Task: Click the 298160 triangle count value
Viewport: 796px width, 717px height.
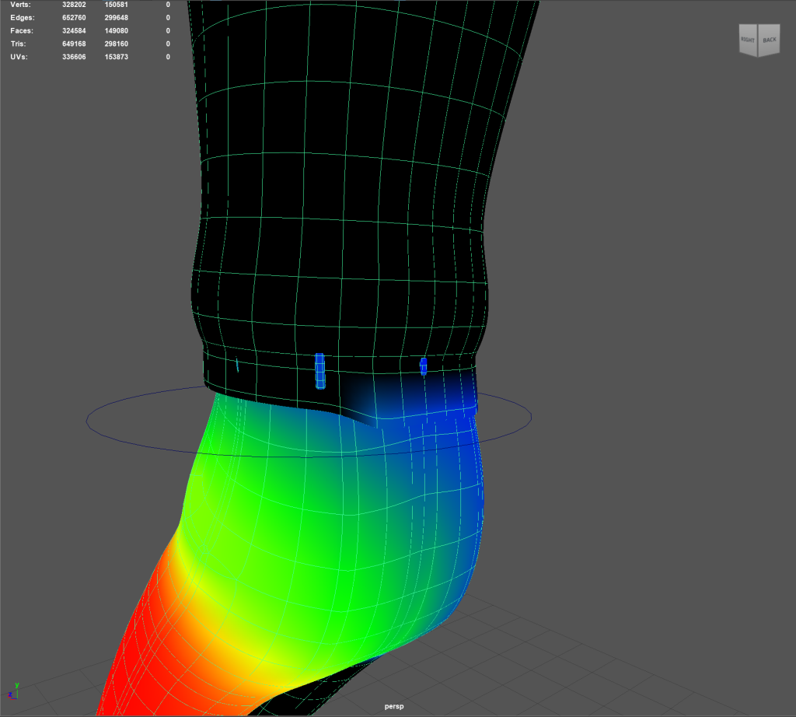Action: [117, 44]
